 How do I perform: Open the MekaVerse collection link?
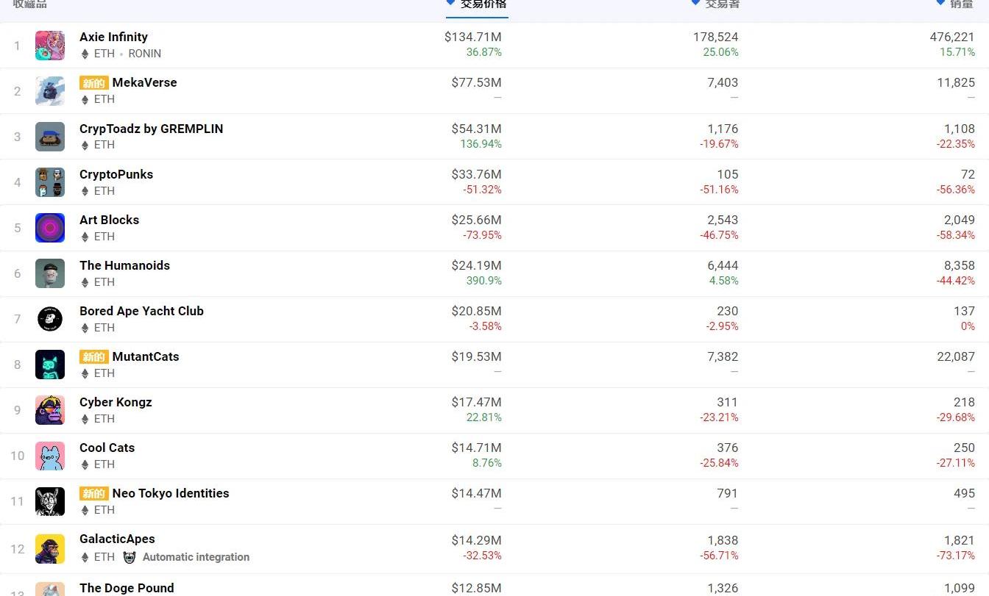[144, 82]
